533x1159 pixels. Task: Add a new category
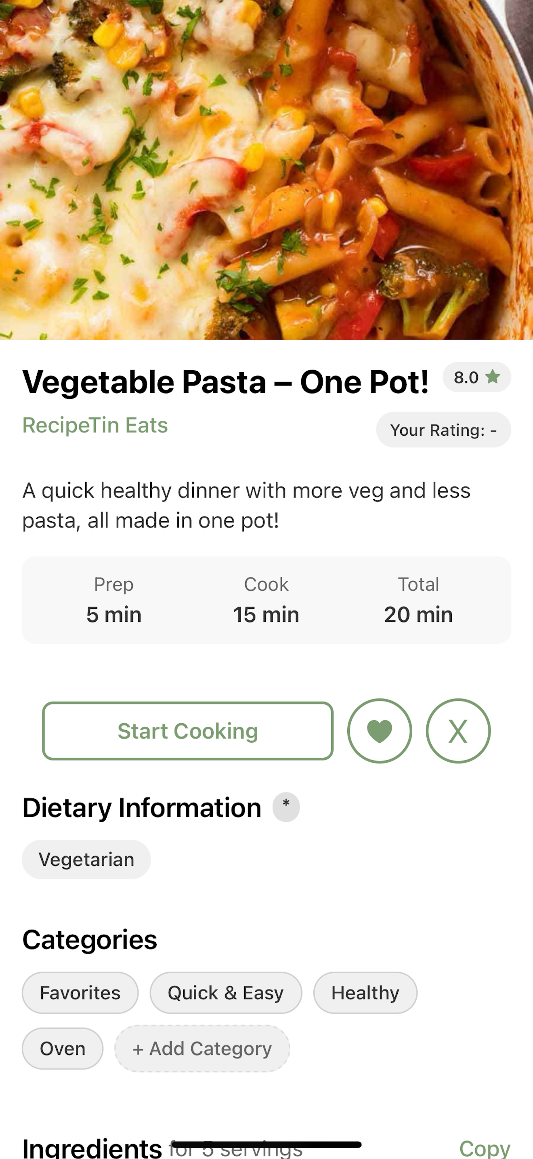(202, 1048)
